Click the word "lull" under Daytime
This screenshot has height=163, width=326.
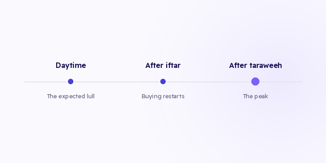coord(90,96)
